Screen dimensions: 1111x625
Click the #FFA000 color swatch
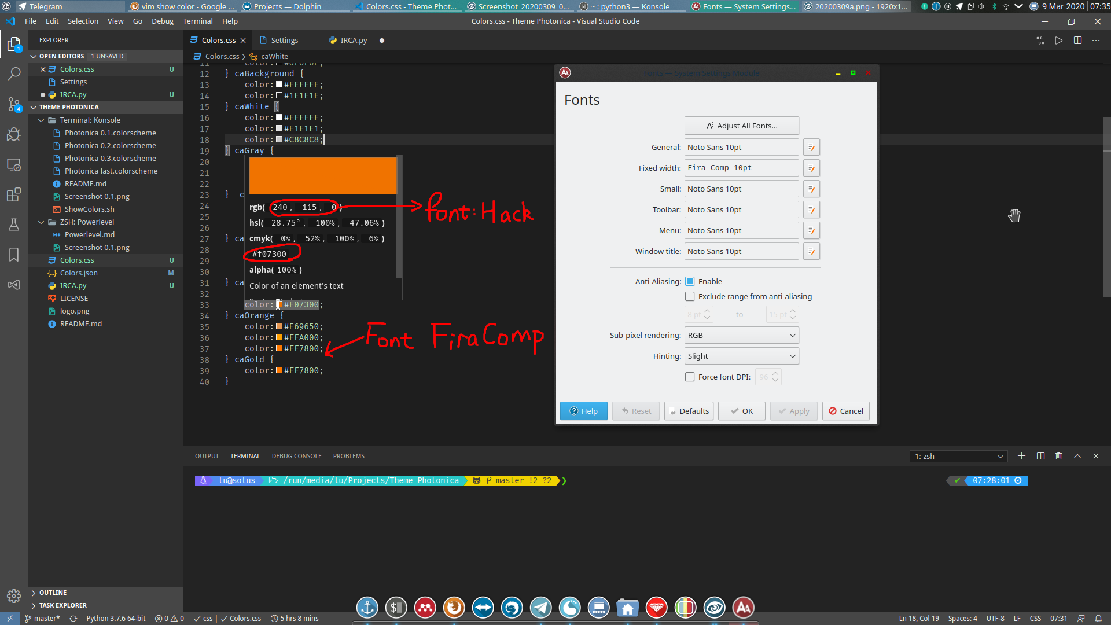point(279,338)
